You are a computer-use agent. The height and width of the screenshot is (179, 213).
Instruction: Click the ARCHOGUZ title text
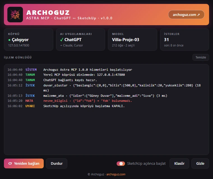pos(48,13)
